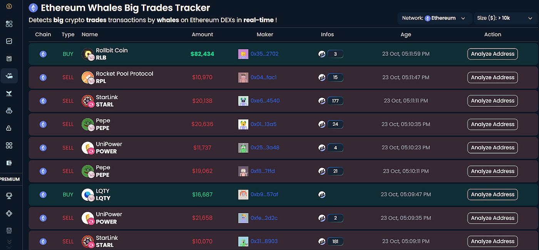Click the stats icon in Rollbit Coin's Infos column
The height and width of the screenshot is (250, 539).
[x=322, y=54]
